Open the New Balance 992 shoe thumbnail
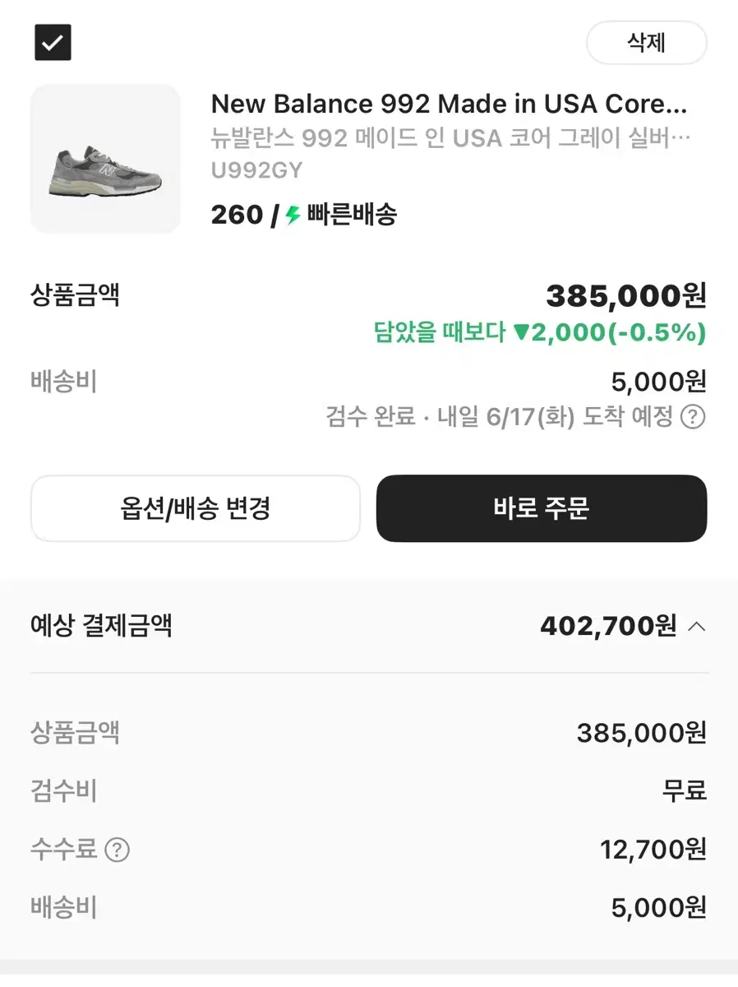Viewport: 738px width, 987px height. [x=105, y=159]
